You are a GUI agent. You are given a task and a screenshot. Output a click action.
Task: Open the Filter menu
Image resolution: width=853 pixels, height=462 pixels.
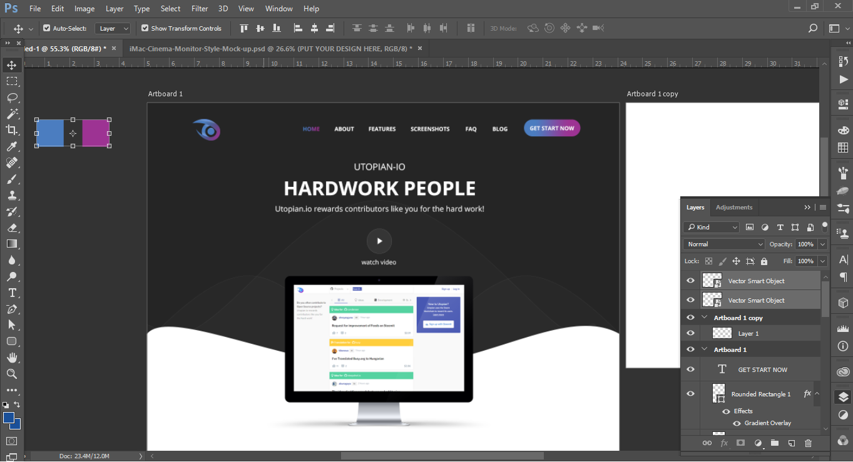[200, 9]
